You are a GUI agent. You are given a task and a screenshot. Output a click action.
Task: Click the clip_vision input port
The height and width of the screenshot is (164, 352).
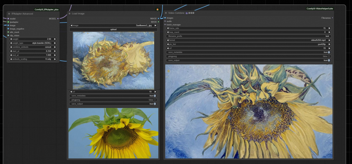pyautogui.click(x=8, y=35)
